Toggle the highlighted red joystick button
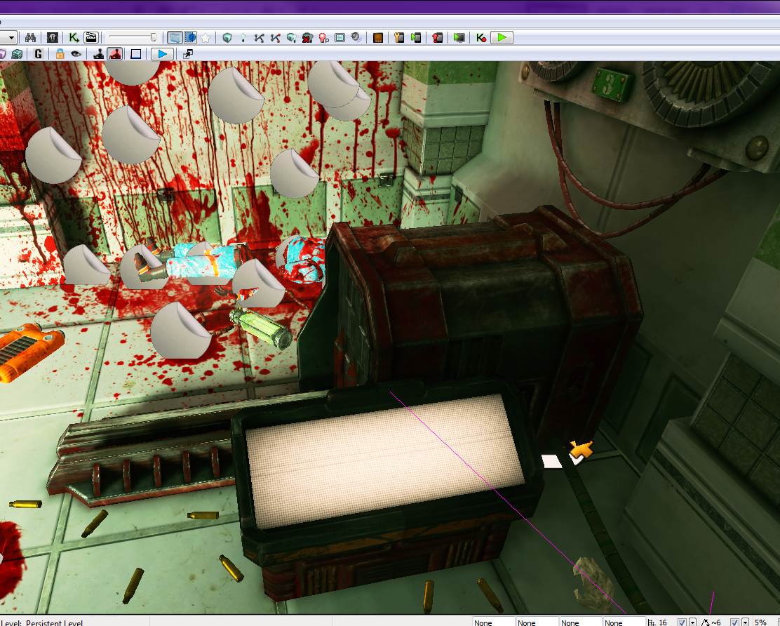This screenshot has width=780, height=626. point(116,54)
